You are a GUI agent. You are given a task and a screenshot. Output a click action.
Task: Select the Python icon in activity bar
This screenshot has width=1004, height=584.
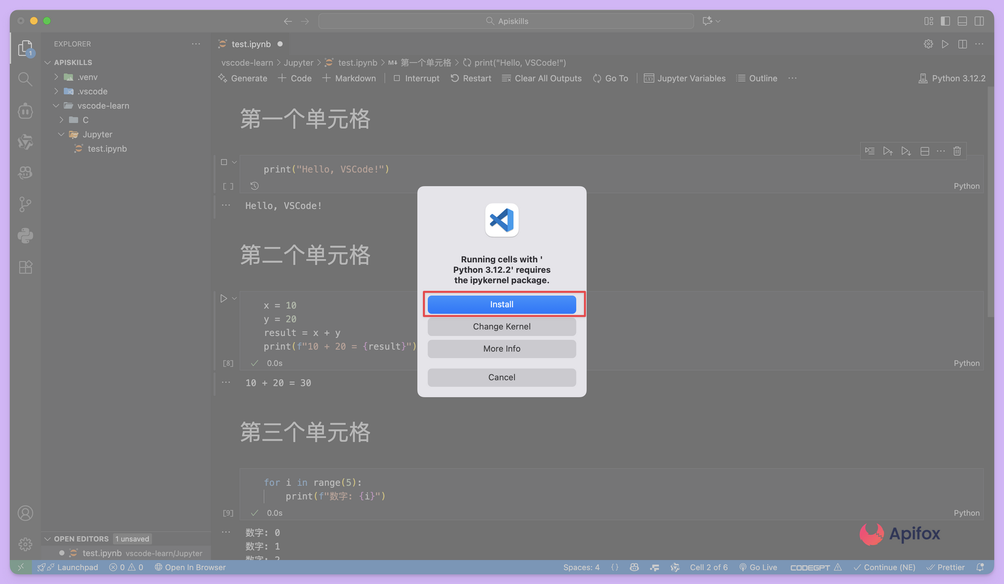pyautogui.click(x=25, y=236)
